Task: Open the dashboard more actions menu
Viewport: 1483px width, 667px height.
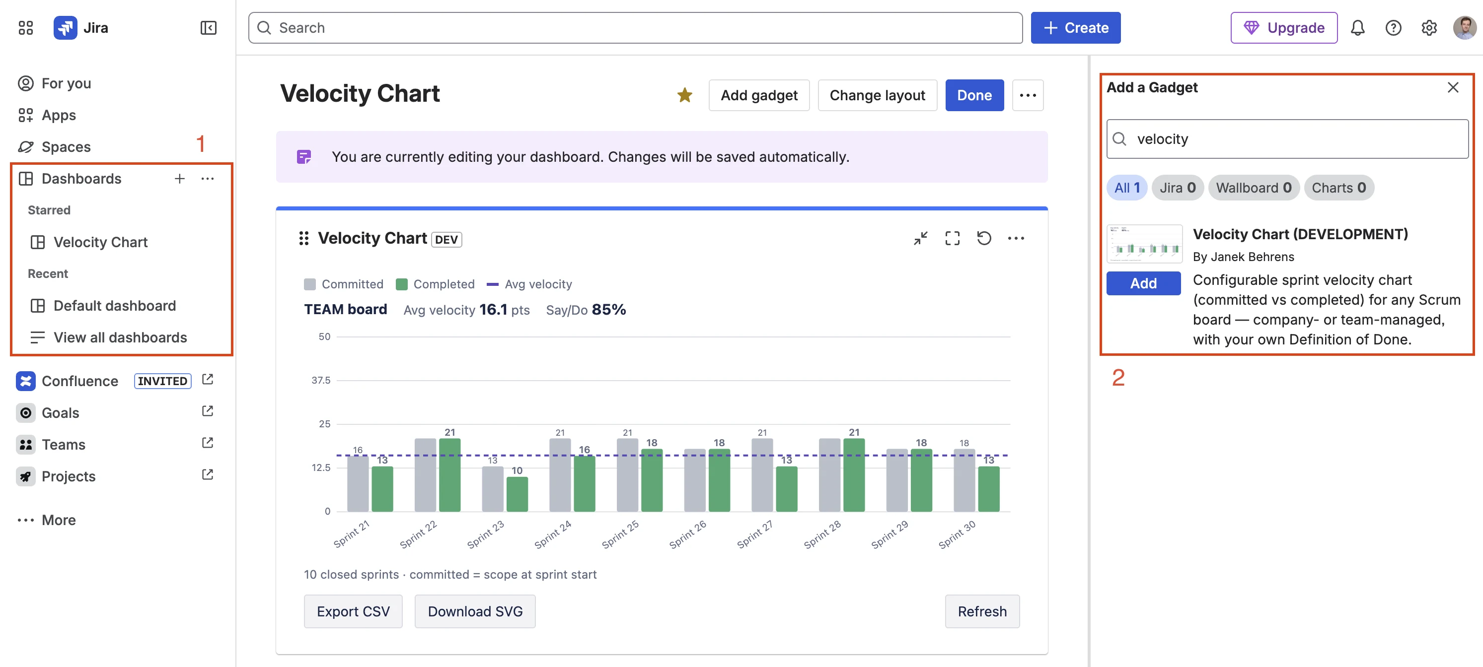Action: pos(1028,95)
